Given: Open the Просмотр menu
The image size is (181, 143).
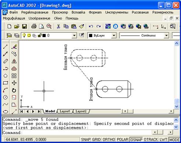Looking at the screenshot, I should (x=60, y=12).
